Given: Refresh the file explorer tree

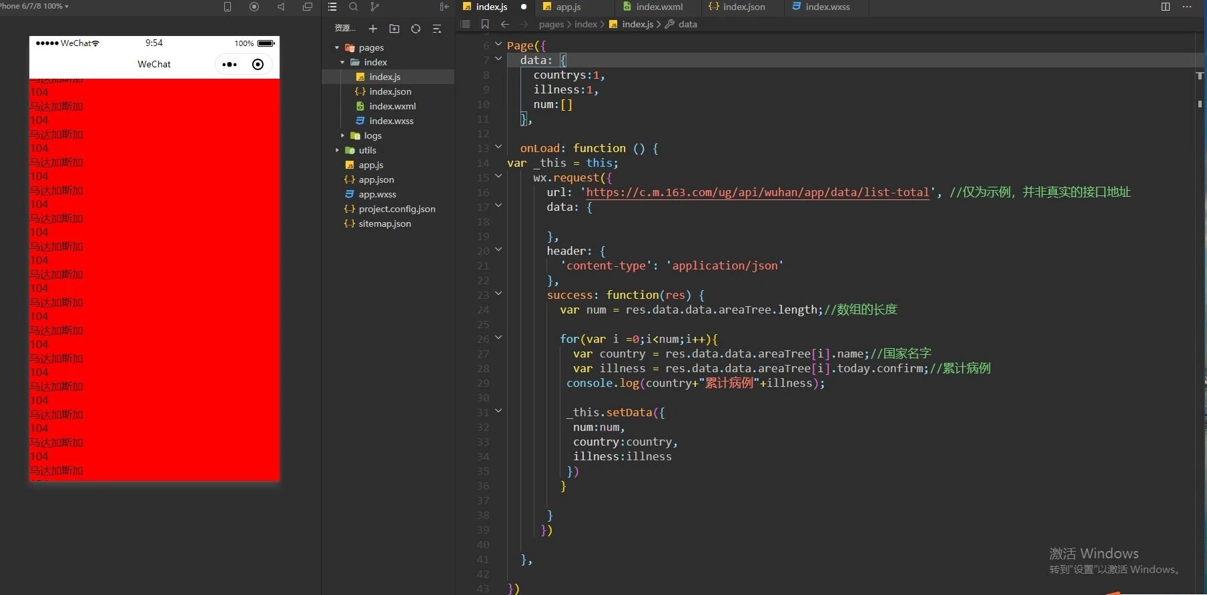Looking at the screenshot, I should pyautogui.click(x=416, y=29).
